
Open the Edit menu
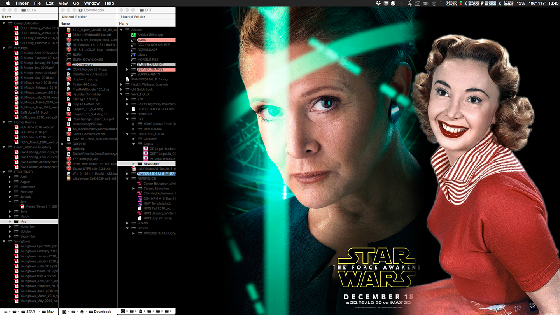click(50, 3)
